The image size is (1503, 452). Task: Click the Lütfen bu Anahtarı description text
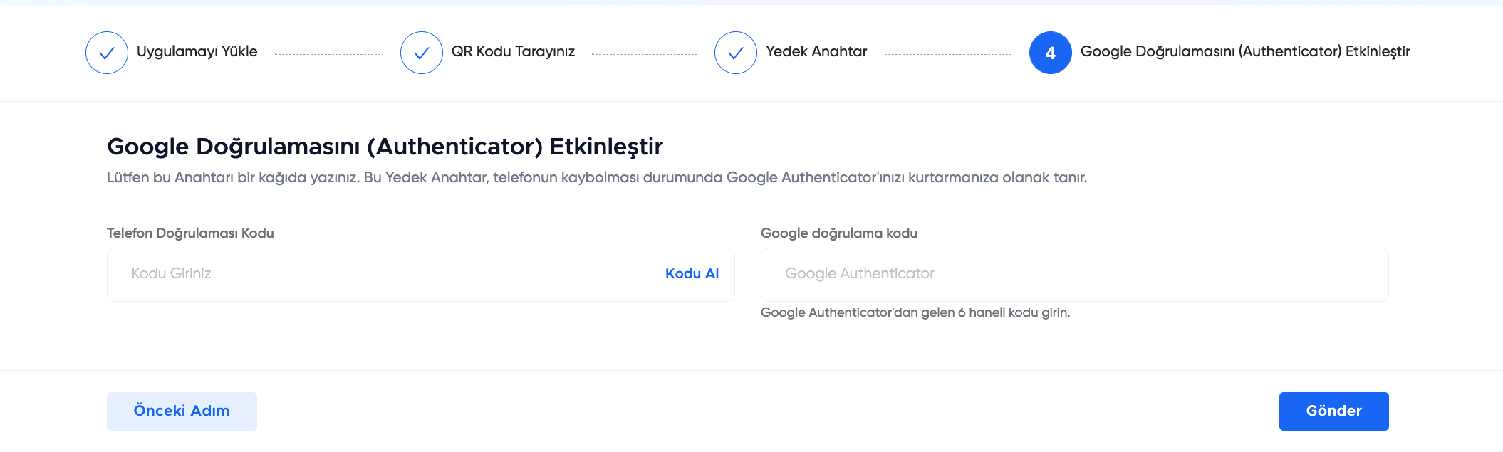(597, 177)
